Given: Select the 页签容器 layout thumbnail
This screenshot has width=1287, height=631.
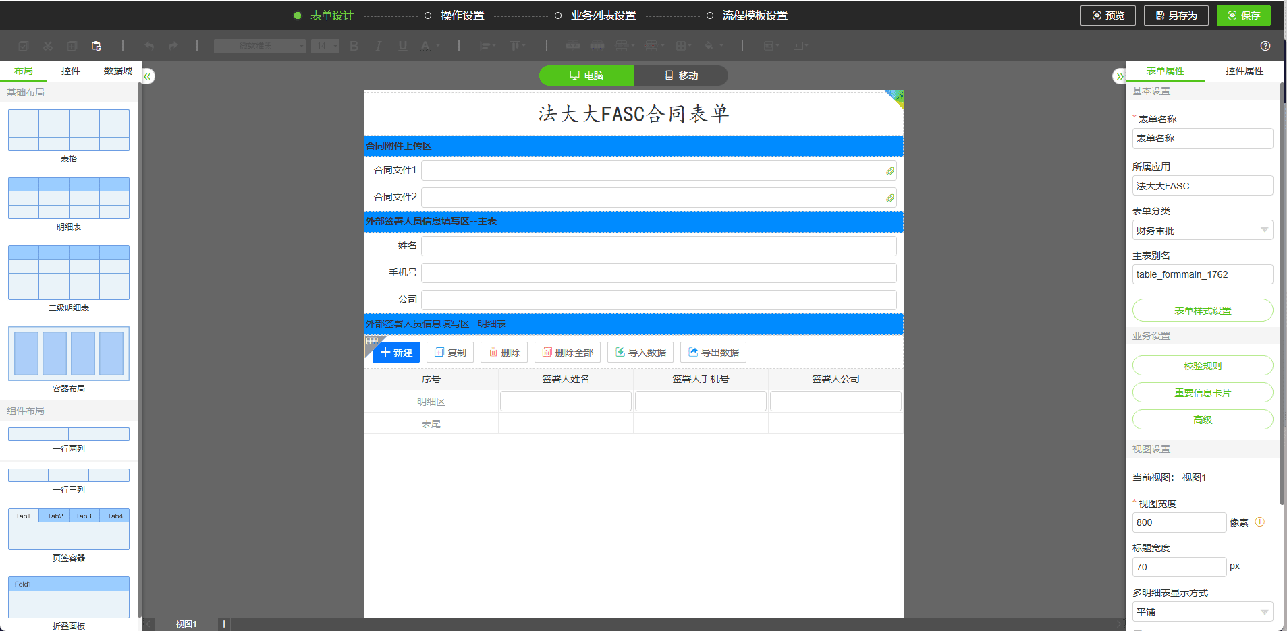Looking at the screenshot, I should (69, 529).
